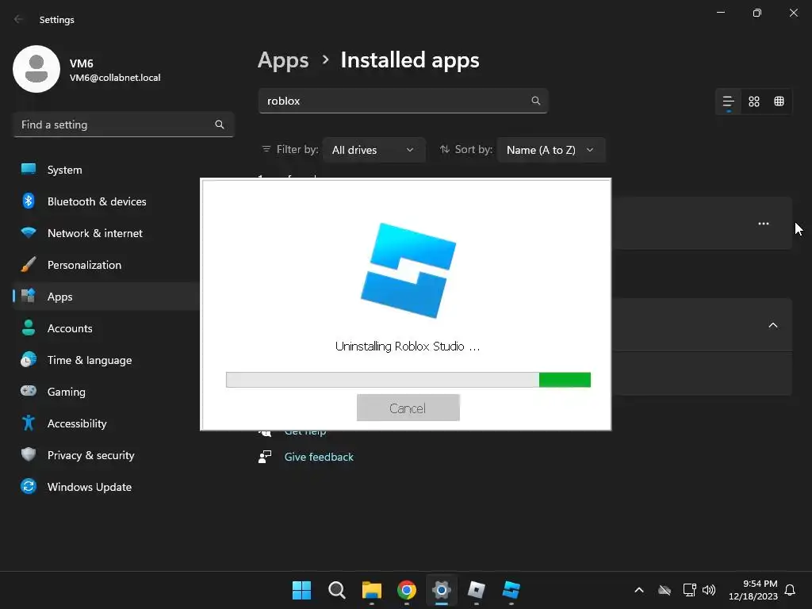Image resolution: width=812 pixels, height=609 pixels.
Task: Open the three-dot app options menu
Action: point(764,224)
